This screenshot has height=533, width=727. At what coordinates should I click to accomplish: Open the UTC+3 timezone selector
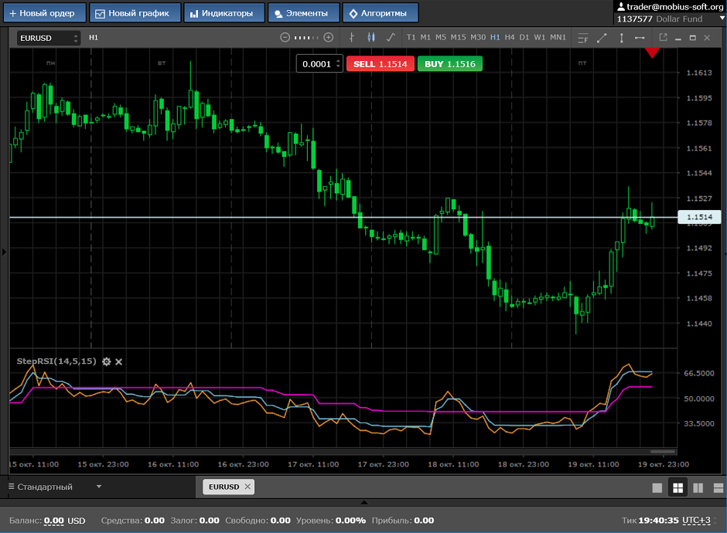point(697,521)
